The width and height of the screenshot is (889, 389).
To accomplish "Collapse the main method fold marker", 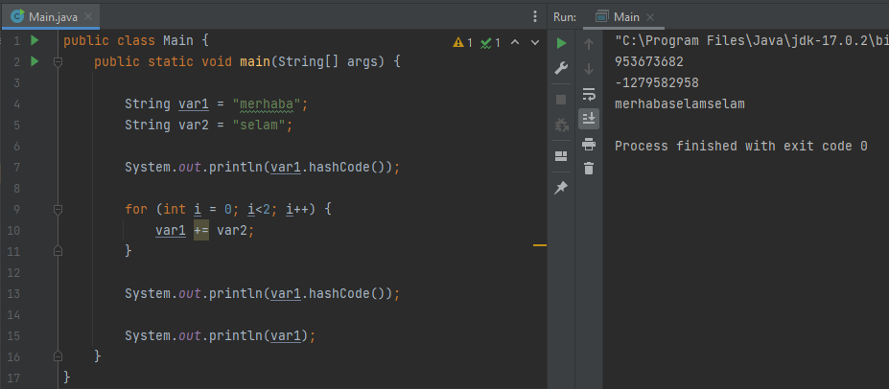I will click(58, 62).
